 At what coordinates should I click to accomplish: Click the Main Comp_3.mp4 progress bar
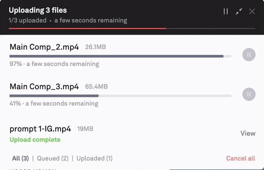(x=120, y=96)
